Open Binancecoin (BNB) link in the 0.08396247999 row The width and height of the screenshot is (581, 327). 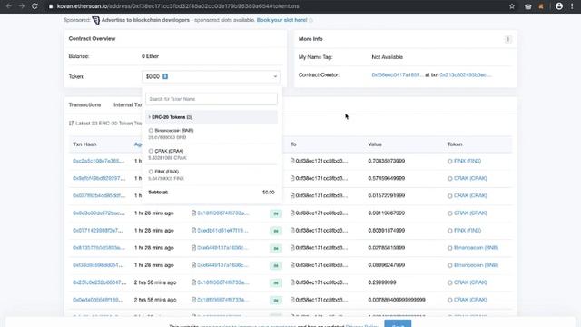tap(476, 265)
